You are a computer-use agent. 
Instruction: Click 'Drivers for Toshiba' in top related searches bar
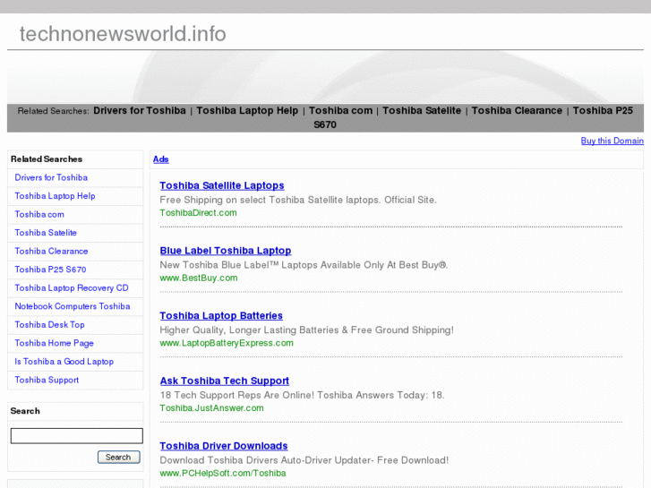pyautogui.click(x=140, y=110)
